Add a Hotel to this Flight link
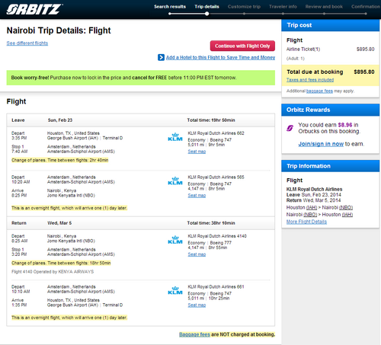Viewport: 381px width, 345px height. [x=220, y=58]
